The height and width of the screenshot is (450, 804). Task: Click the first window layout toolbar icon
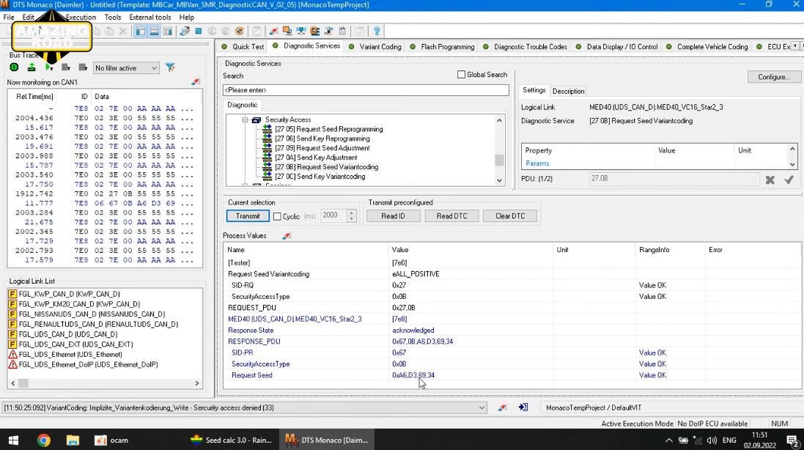[141, 32]
